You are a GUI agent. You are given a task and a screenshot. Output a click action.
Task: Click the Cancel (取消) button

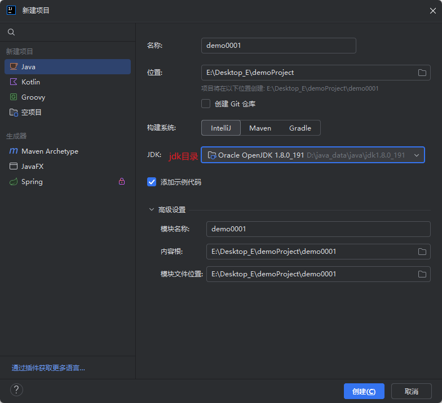pos(412,391)
